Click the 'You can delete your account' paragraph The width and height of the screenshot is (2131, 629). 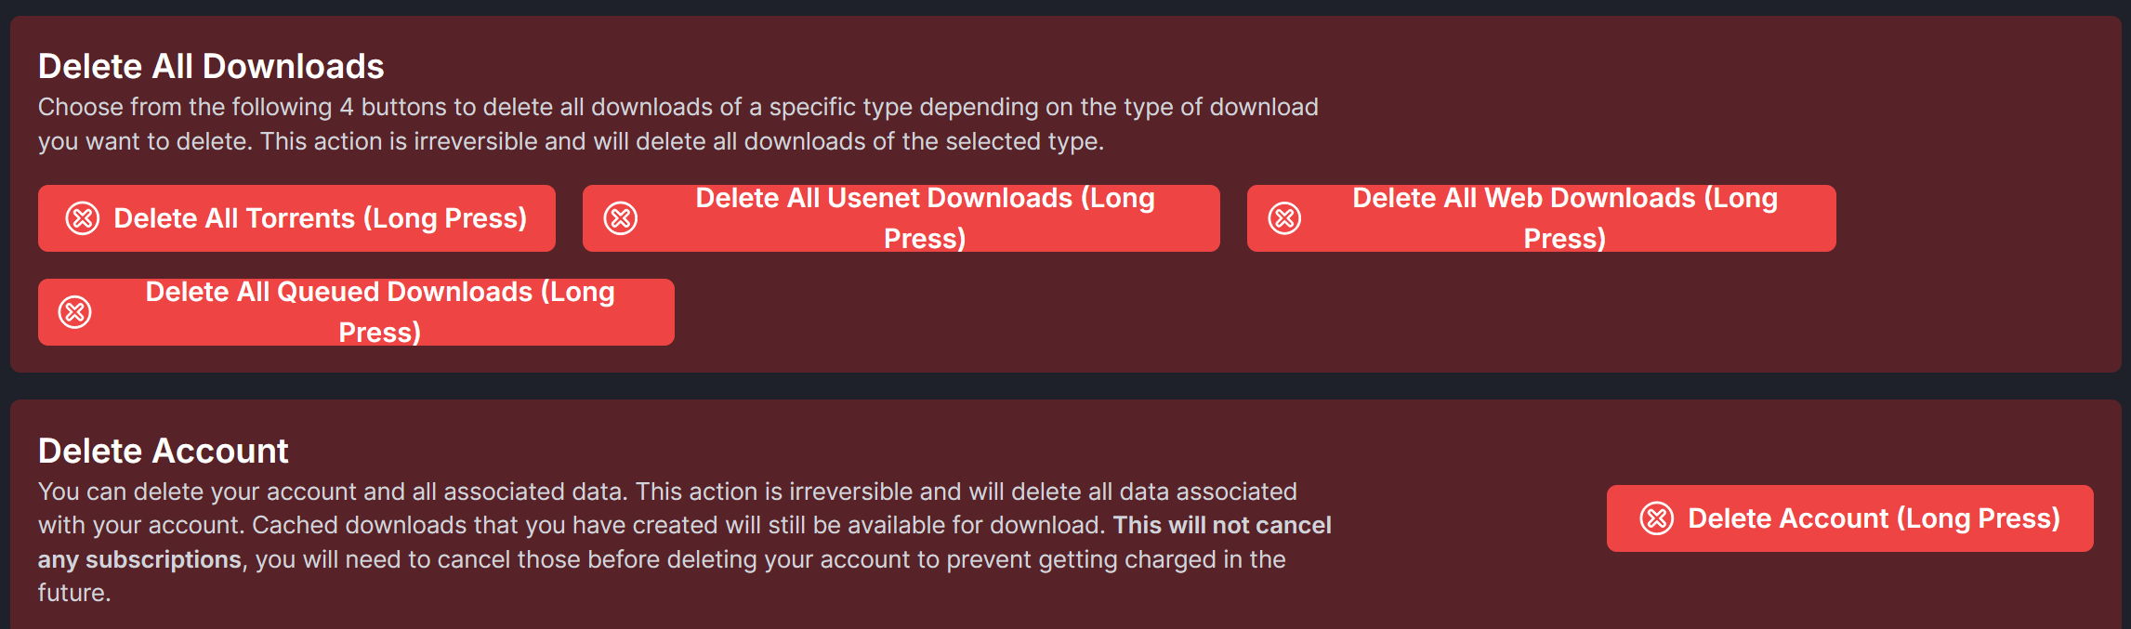[685, 543]
